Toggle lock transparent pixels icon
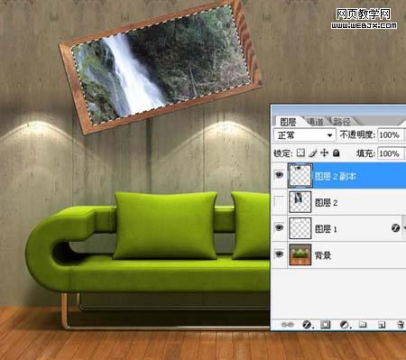Viewport: 406px width, 360px height. tap(300, 152)
